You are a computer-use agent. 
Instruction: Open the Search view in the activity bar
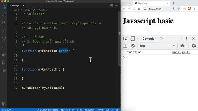click(4, 14)
